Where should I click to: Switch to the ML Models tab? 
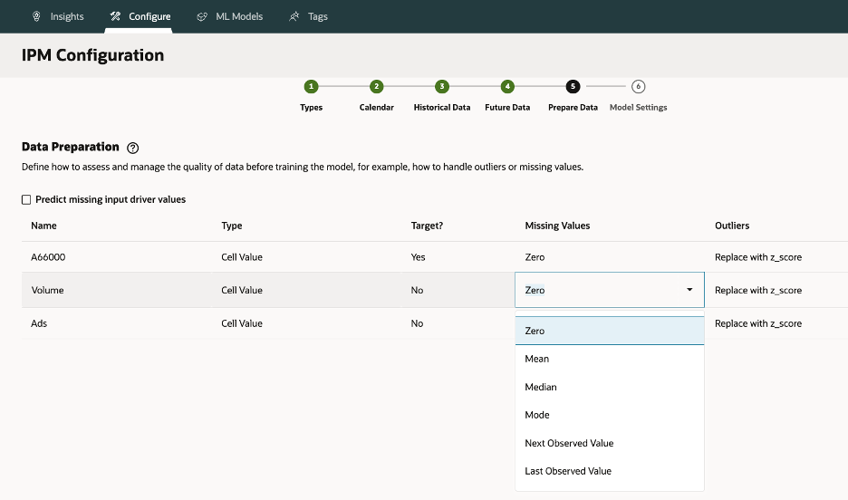click(229, 16)
